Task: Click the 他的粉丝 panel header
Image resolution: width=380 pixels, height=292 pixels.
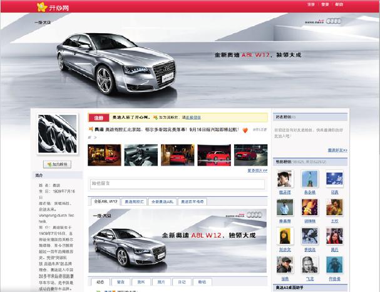Action: (x=311, y=162)
